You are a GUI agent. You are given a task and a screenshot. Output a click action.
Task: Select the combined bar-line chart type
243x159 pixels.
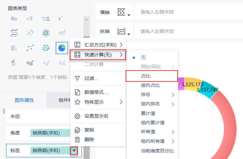14,48
